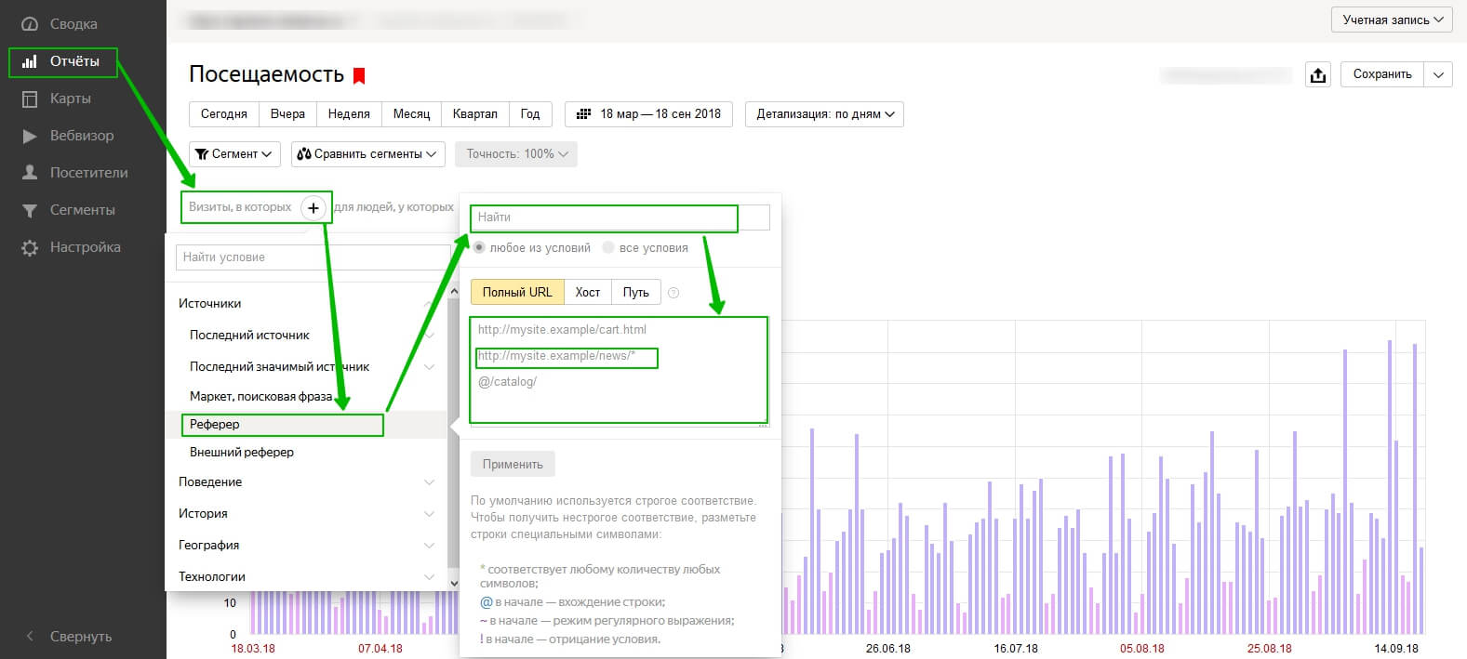Open the Детализация: по дням dropdown
The height and width of the screenshot is (659, 1467).
click(x=824, y=114)
